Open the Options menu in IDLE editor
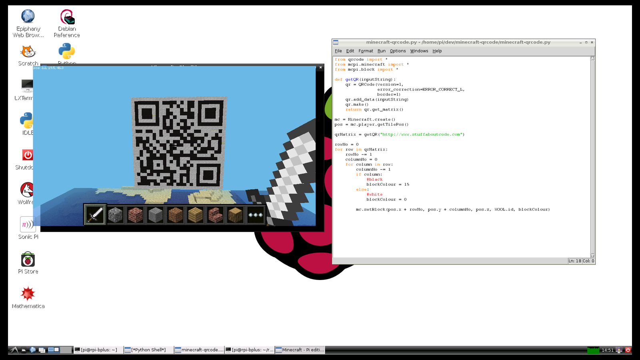Image resolution: width=640 pixels, height=360 pixels. (x=398, y=51)
